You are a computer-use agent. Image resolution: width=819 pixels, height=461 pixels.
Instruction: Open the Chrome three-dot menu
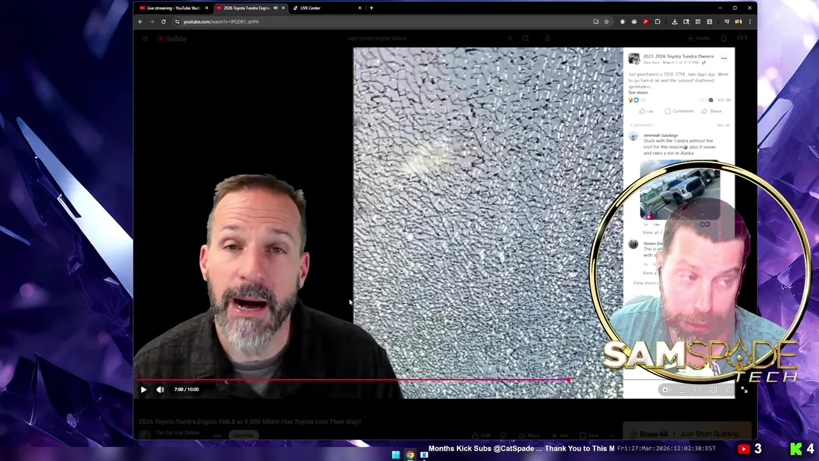tap(749, 22)
